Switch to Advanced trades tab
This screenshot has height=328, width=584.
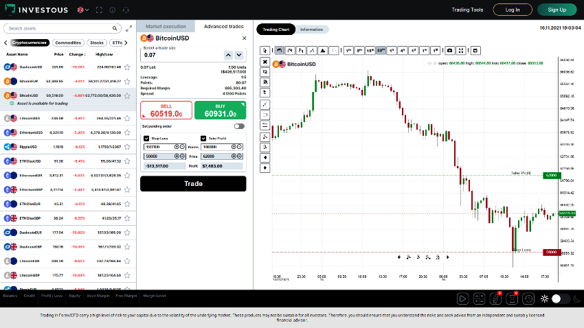pos(224,26)
